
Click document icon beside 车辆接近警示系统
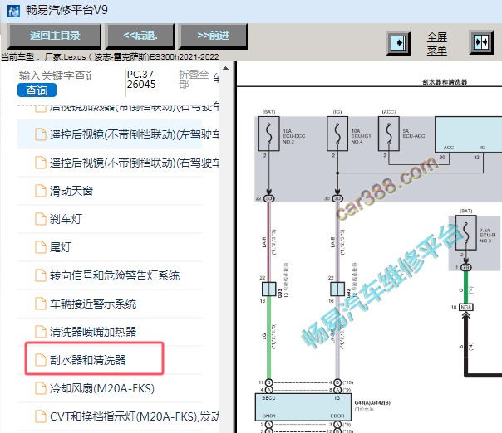click(x=41, y=304)
